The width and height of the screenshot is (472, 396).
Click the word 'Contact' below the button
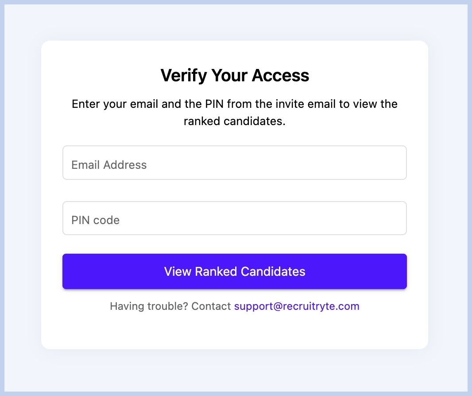[x=212, y=306]
